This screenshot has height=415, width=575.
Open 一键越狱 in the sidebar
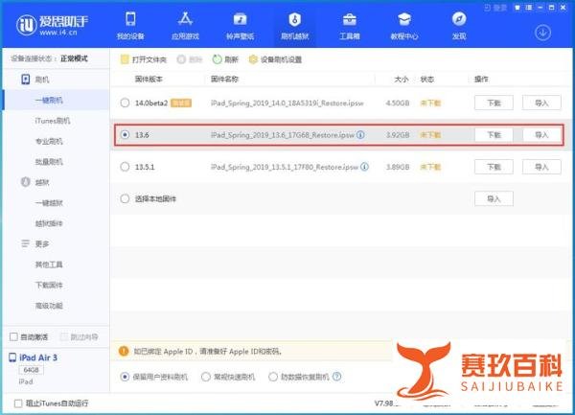pyautogui.click(x=49, y=203)
